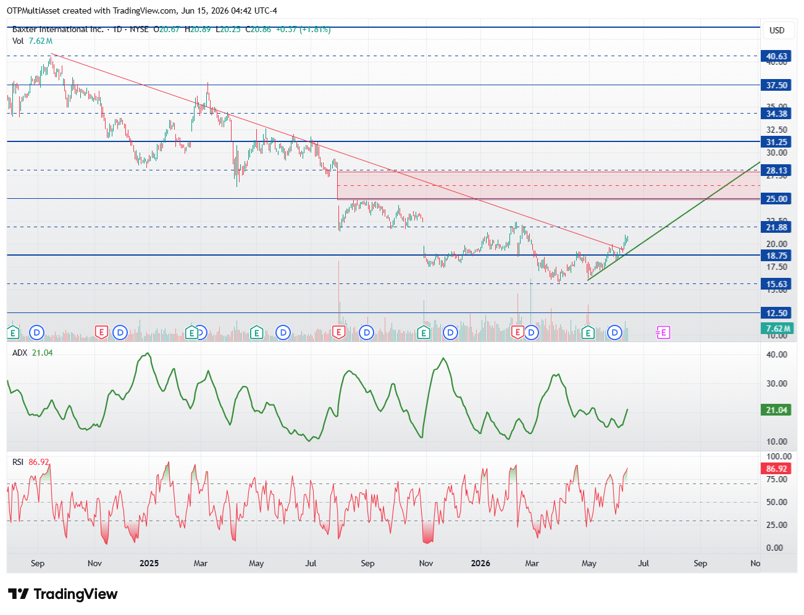Viewport: 804px width, 615px height.
Task: Open the dividend marker right after Sep 2024
Action: 37,333
